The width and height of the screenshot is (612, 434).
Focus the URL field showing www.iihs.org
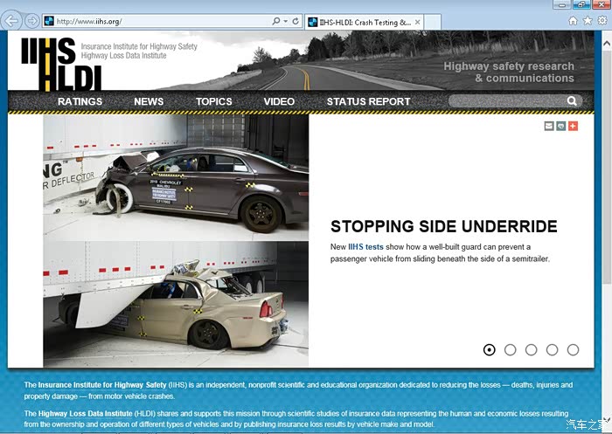click(156, 21)
